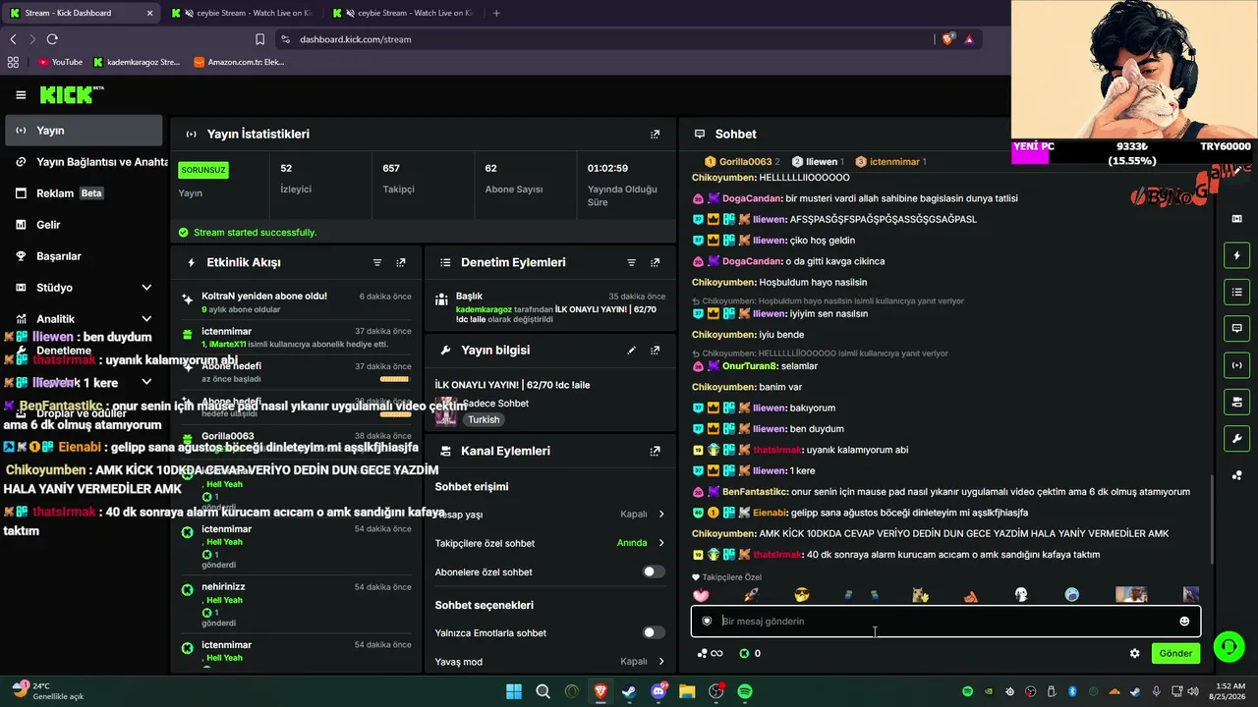Screen dimensions: 1258x707
Task: Pop out the Kanal Eylemleri panel
Action: coord(655,452)
